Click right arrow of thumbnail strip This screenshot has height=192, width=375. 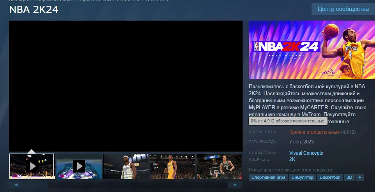point(235,185)
